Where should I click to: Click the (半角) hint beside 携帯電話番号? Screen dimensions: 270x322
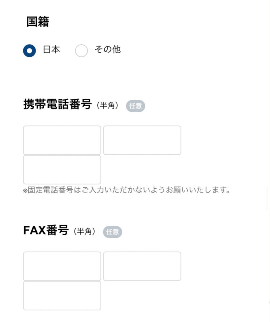coord(108,106)
